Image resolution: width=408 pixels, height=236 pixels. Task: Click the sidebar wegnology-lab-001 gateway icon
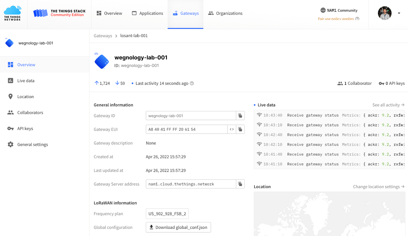click(x=9, y=43)
